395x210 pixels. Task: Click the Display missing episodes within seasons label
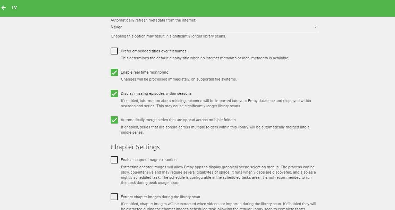(x=156, y=93)
